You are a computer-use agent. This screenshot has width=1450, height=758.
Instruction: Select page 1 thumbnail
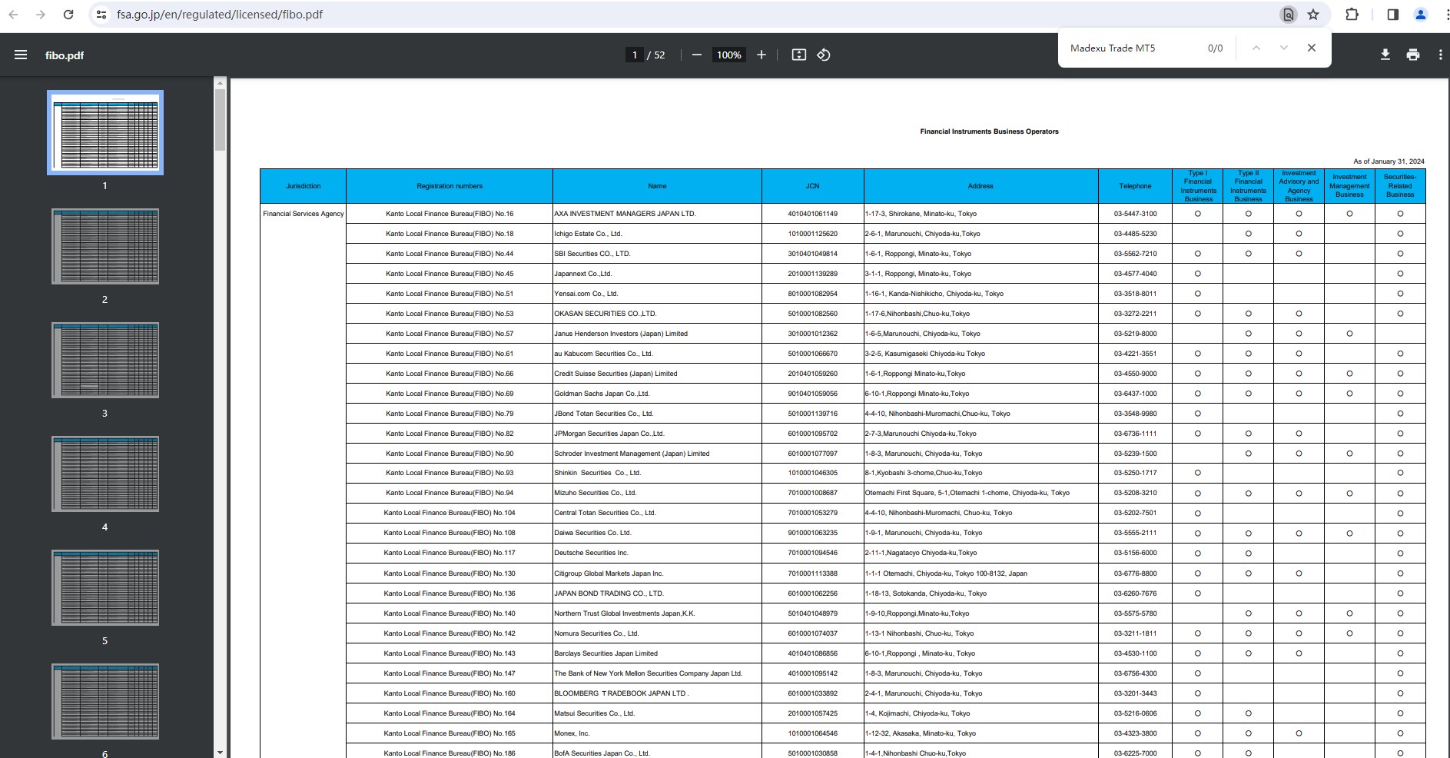tap(105, 132)
